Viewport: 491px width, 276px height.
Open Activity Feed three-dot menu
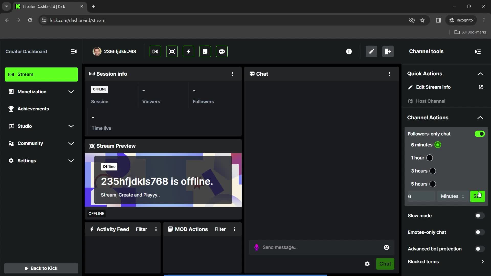(156, 229)
